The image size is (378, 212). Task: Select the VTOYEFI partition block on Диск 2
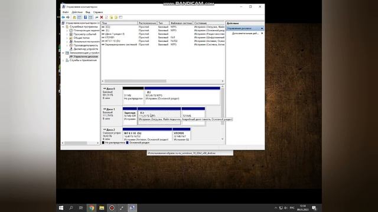coord(181,135)
